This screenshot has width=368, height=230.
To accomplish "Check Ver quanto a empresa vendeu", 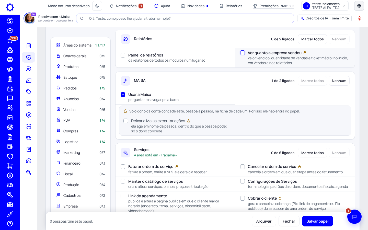I will pos(243,53).
